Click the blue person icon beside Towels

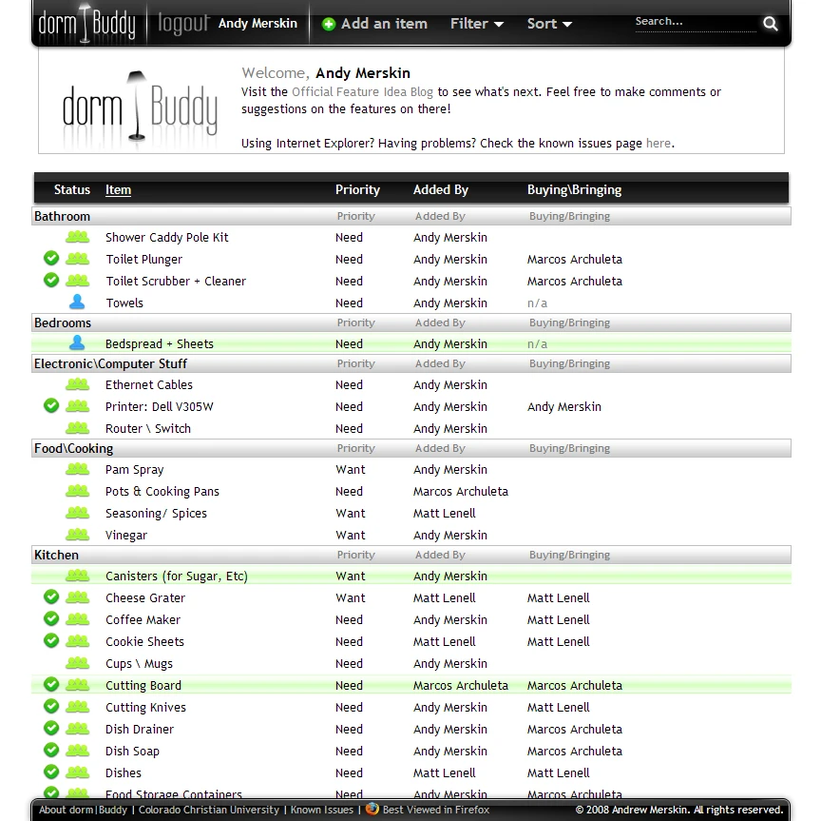77,303
